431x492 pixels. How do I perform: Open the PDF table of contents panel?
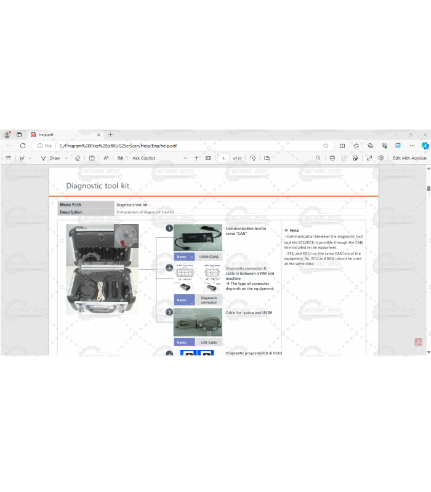(x=8, y=158)
